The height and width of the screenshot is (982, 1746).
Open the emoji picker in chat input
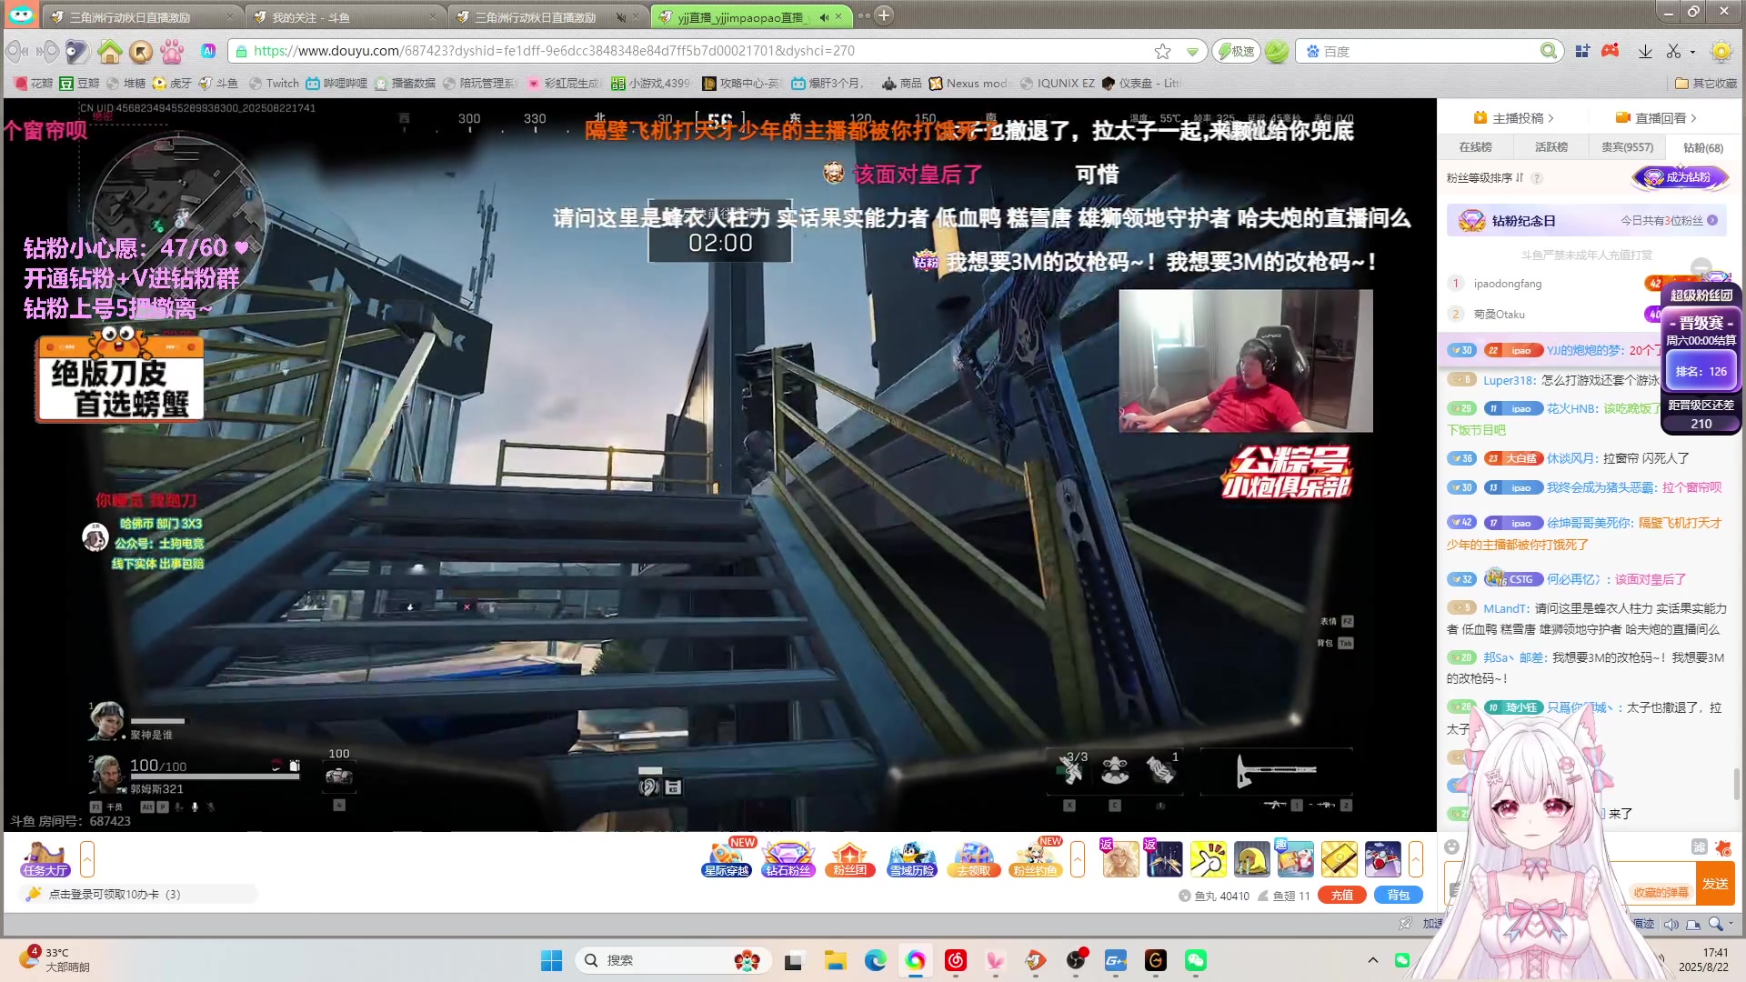[1451, 847]
